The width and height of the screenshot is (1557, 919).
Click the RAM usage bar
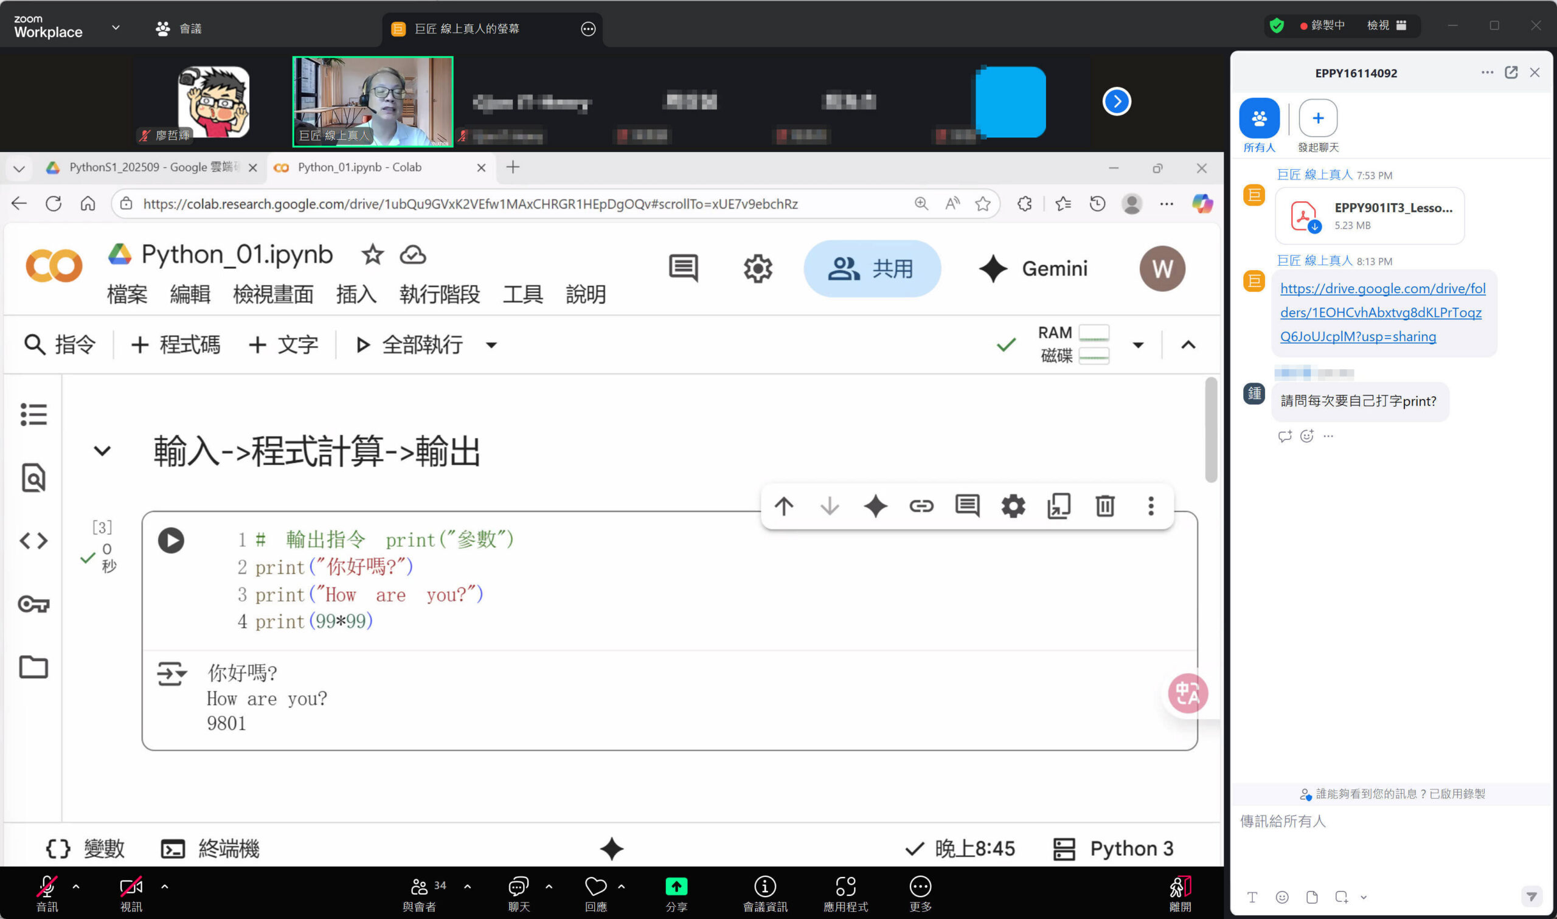[1094, 333]
